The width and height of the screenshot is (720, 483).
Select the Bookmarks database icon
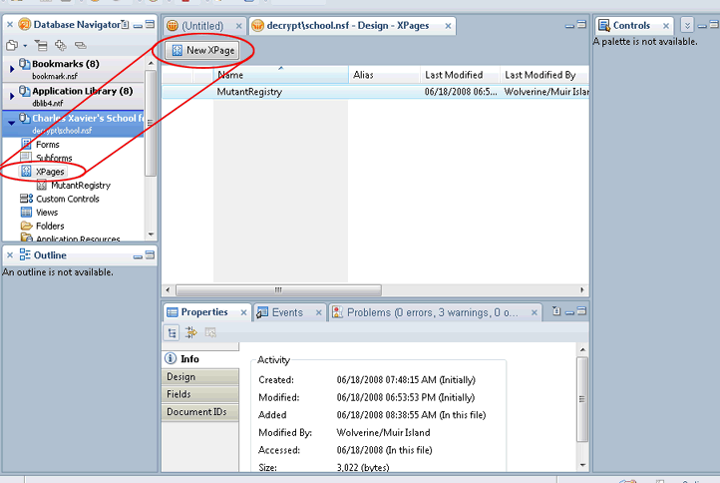[x=24, y=64]
